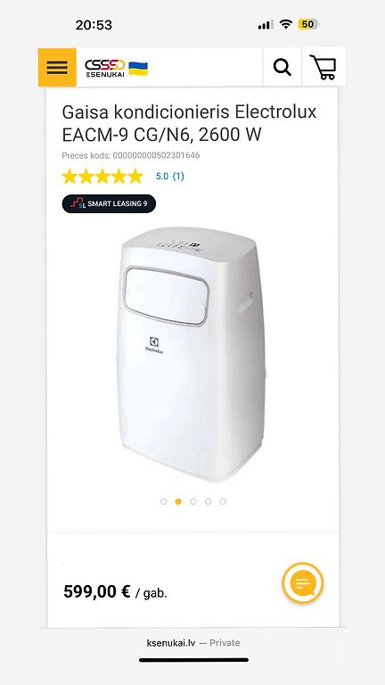385x685 pixels.
Task: Select the fourth image carousel dot
Action: [208, 501]
